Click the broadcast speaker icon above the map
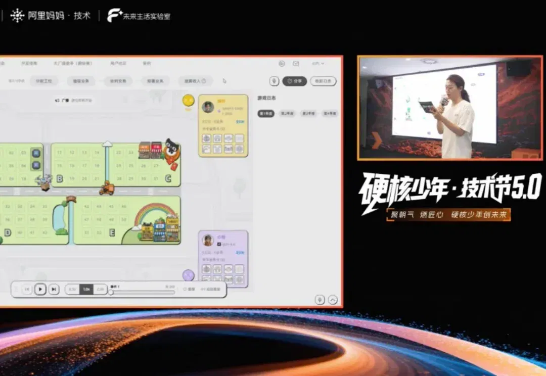This screenshot has height=376, width=546. pyautogui.click(x=58, y=100)
